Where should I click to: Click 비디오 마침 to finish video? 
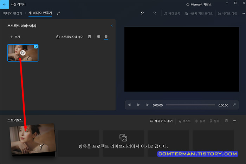pyautogui.click(x=227, y=14)
